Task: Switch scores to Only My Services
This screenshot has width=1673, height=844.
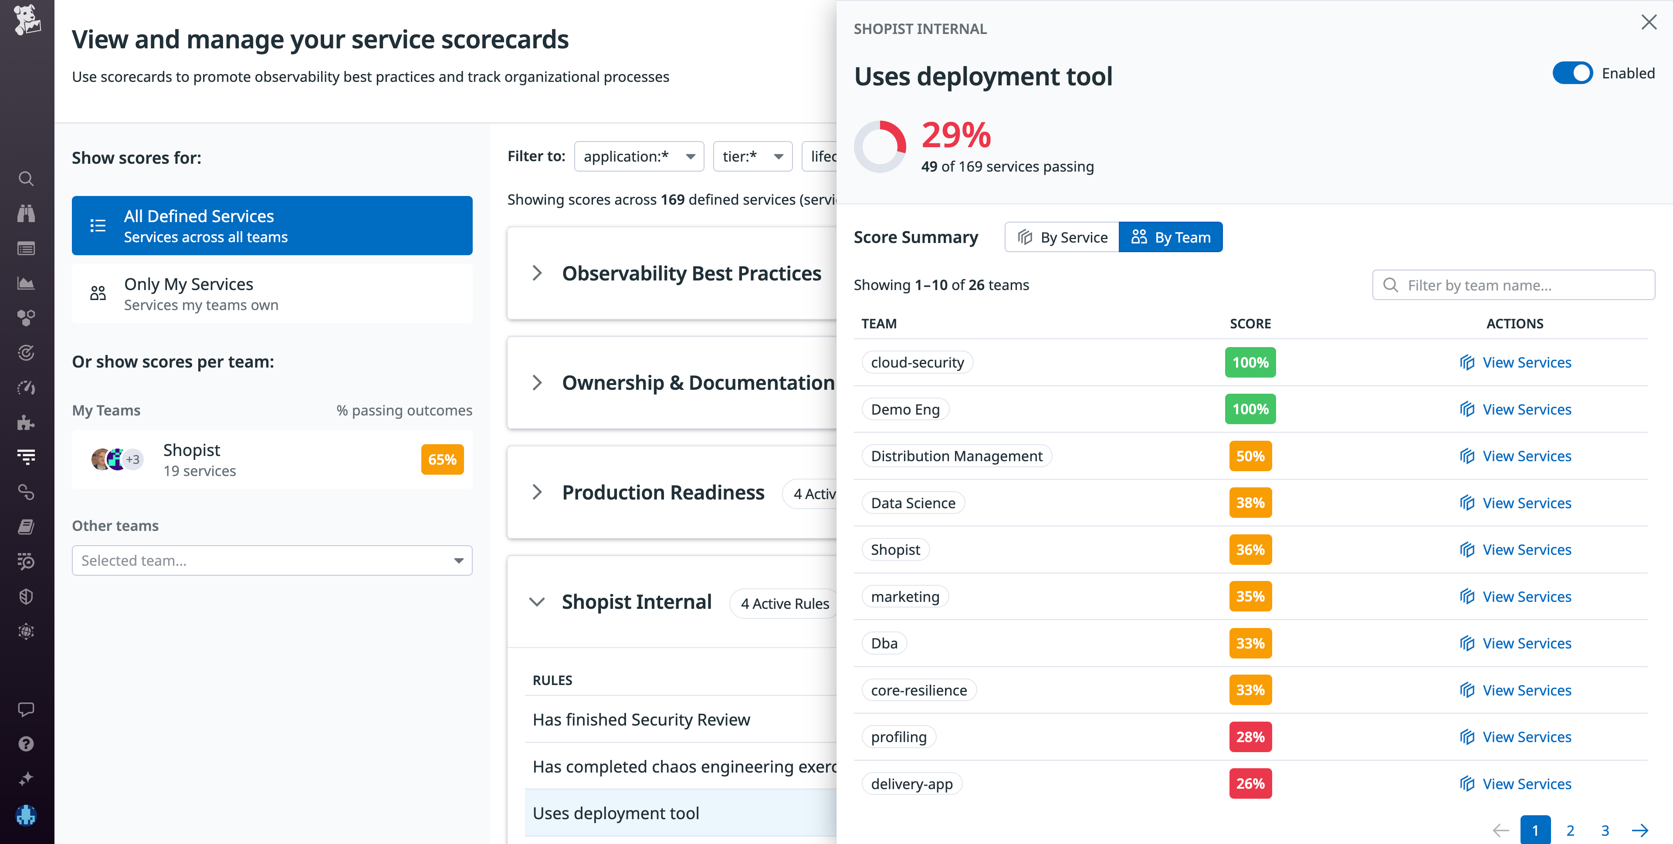Action: click(272, 293)
